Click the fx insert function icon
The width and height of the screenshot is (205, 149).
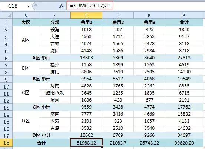61,6
